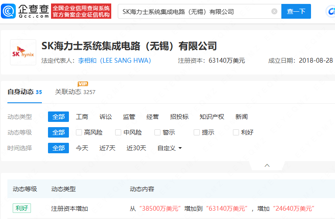
Task: Click the 动态类型 column header
Action: point(63,189)
